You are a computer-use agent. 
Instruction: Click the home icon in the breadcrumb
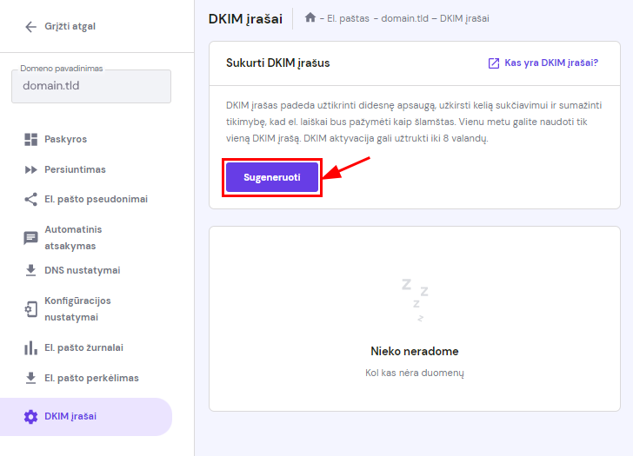click(310, 18)
